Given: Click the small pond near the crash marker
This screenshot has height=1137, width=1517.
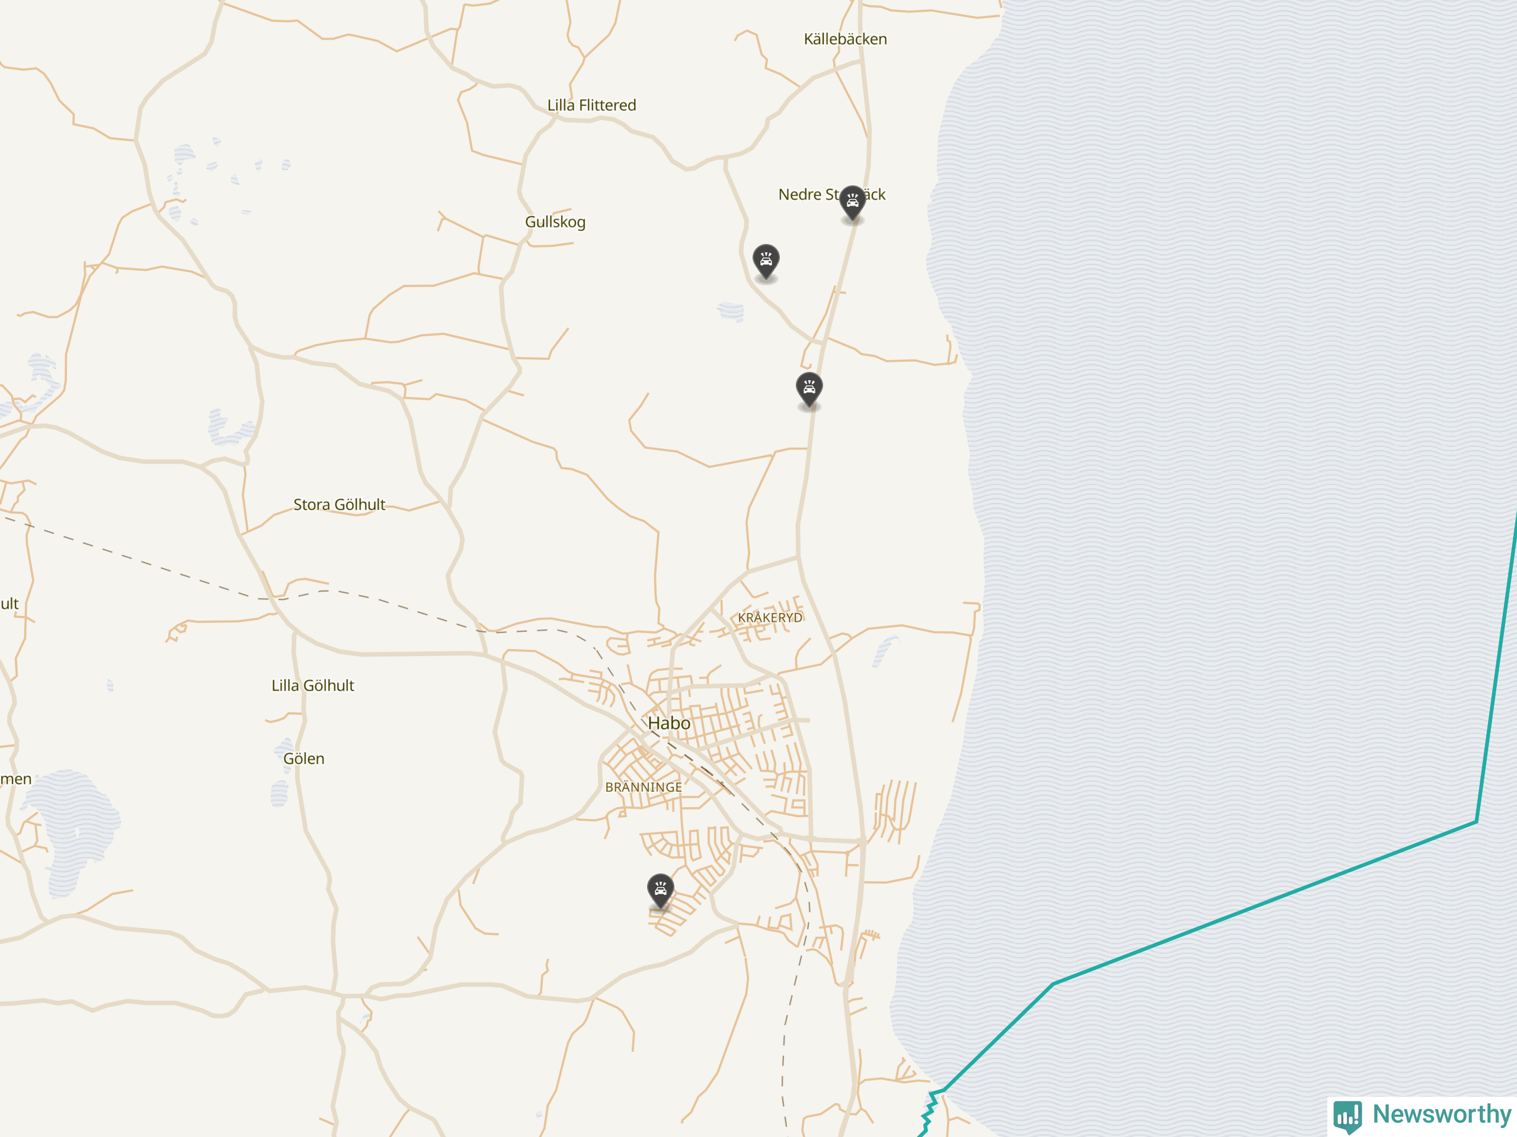Looking at the screenshot, I should [x=731, y=312].
